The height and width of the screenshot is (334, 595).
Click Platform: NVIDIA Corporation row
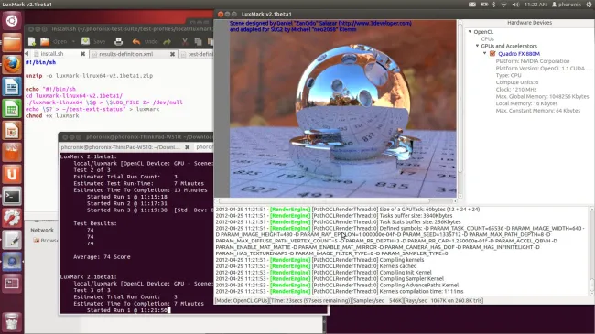[x=533, y=61]
